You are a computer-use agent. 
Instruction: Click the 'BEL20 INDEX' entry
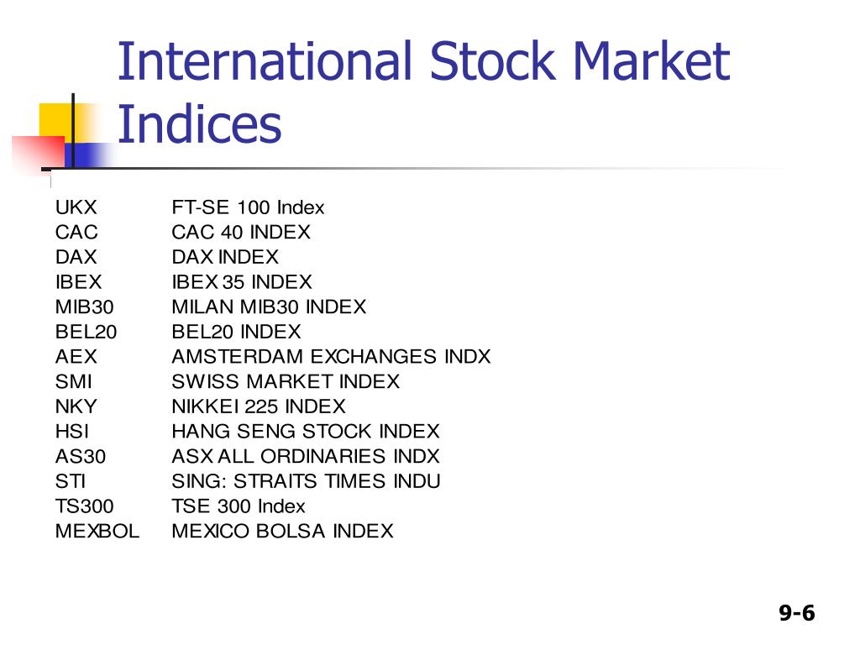[x=236, y=332]
